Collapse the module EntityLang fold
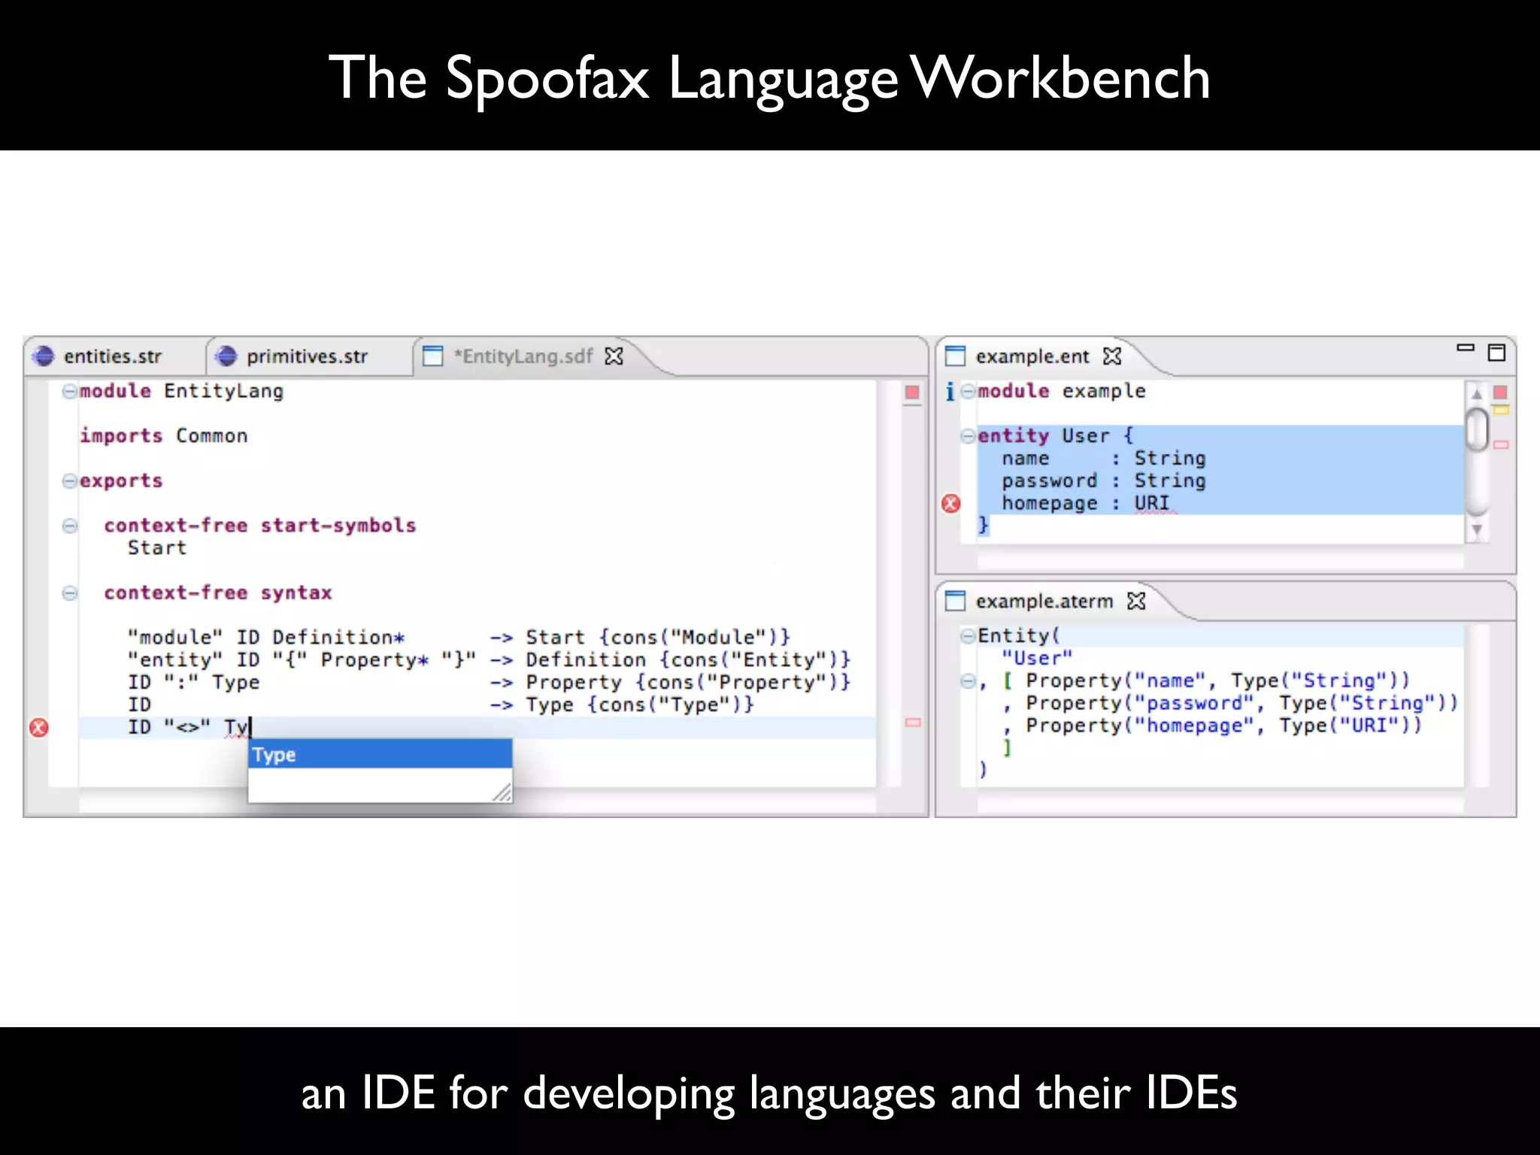This screenshot has height=1155, width=1540. (x=69, y=392)
